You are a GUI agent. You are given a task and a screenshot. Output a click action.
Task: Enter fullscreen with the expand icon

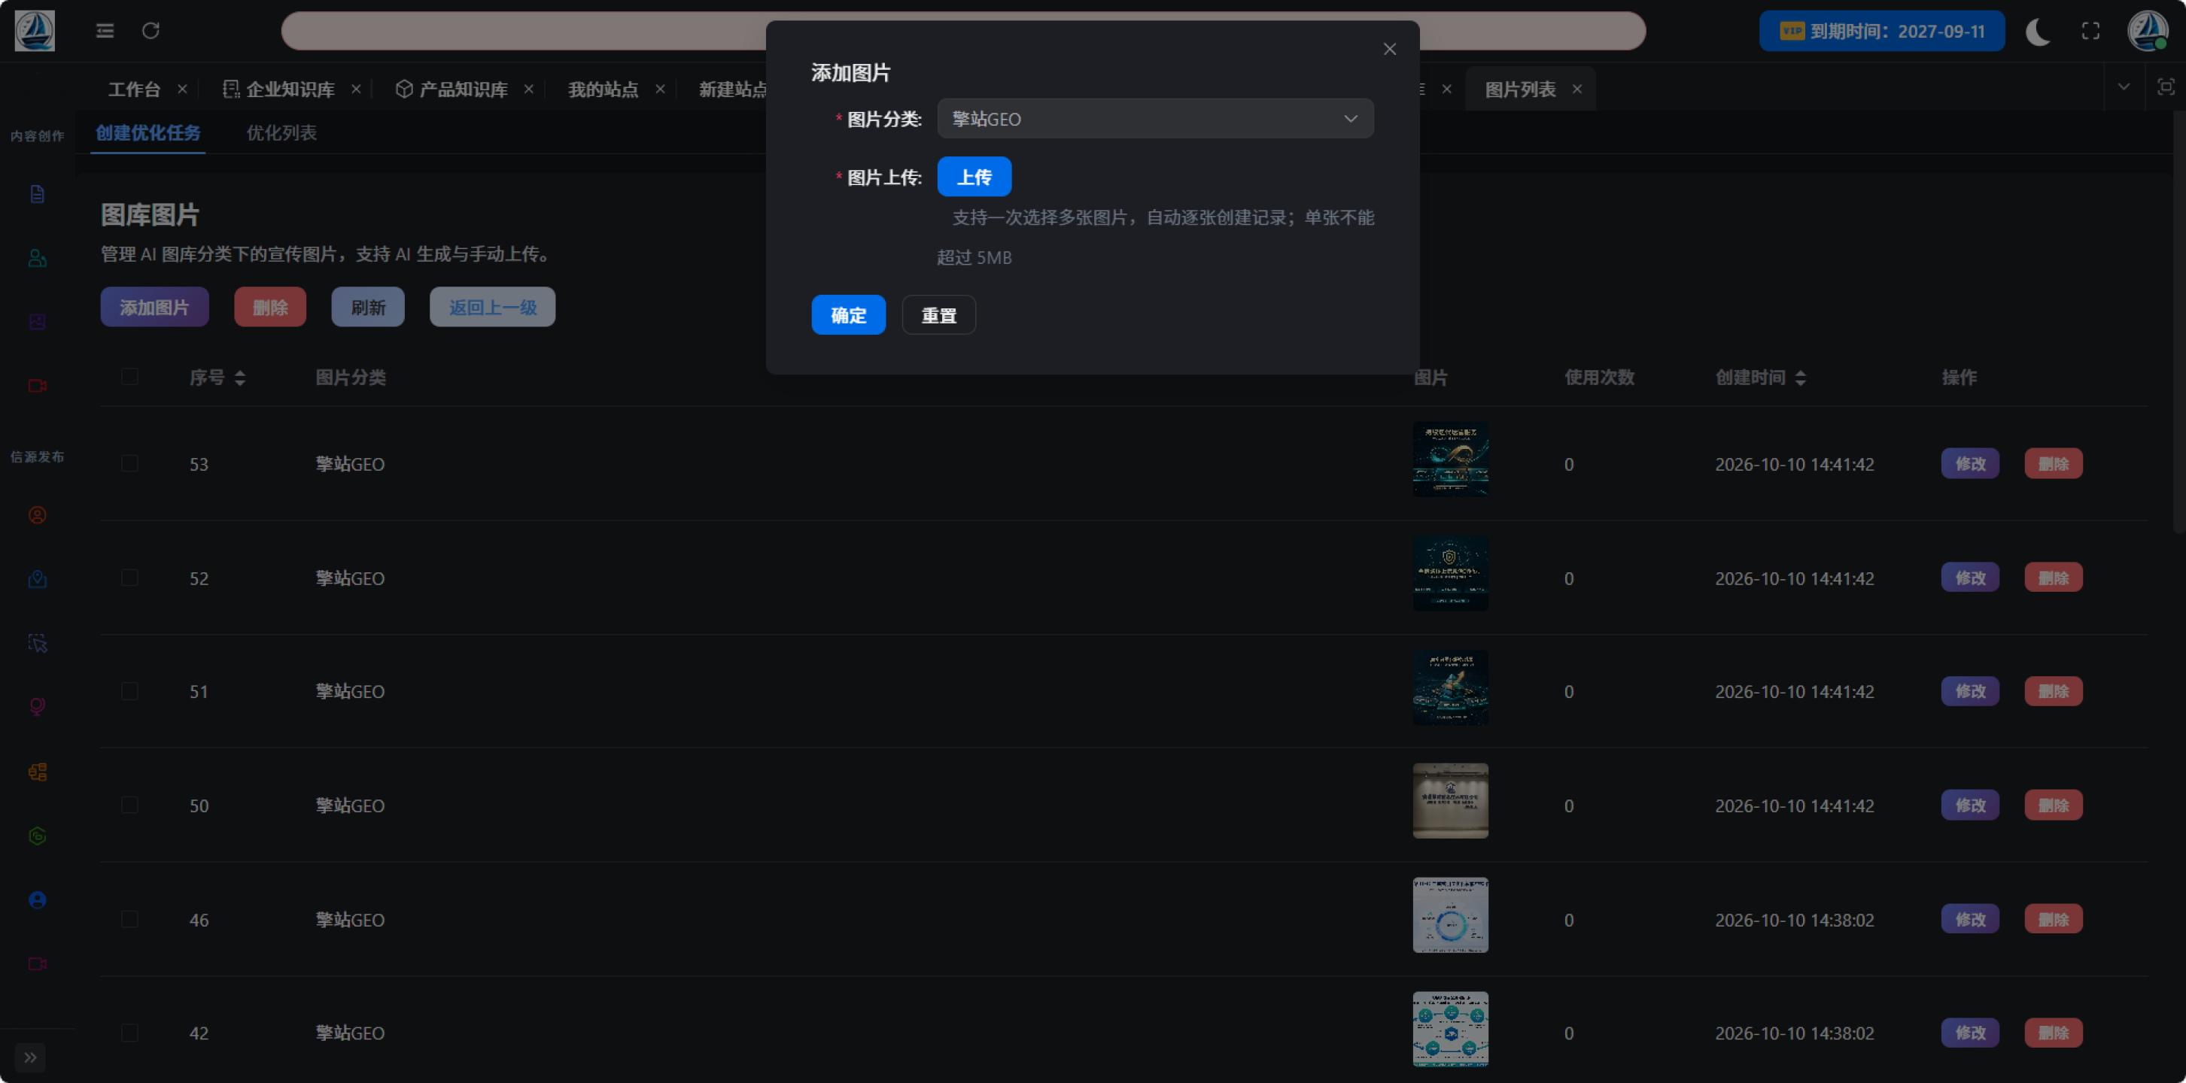[2091, 32]
